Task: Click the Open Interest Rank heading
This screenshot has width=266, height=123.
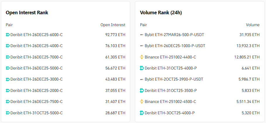Action: coord(27,13)
